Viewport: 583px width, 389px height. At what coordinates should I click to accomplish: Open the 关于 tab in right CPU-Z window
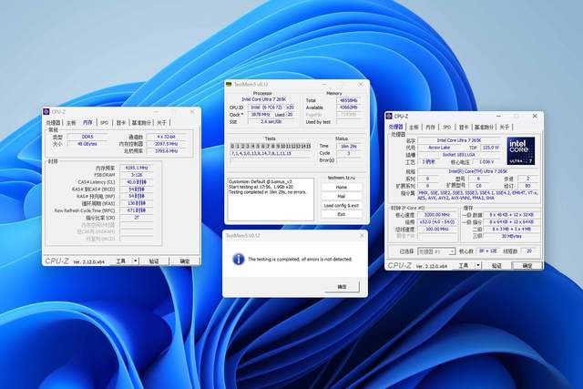pyautogui.click(x=505, y=128)
